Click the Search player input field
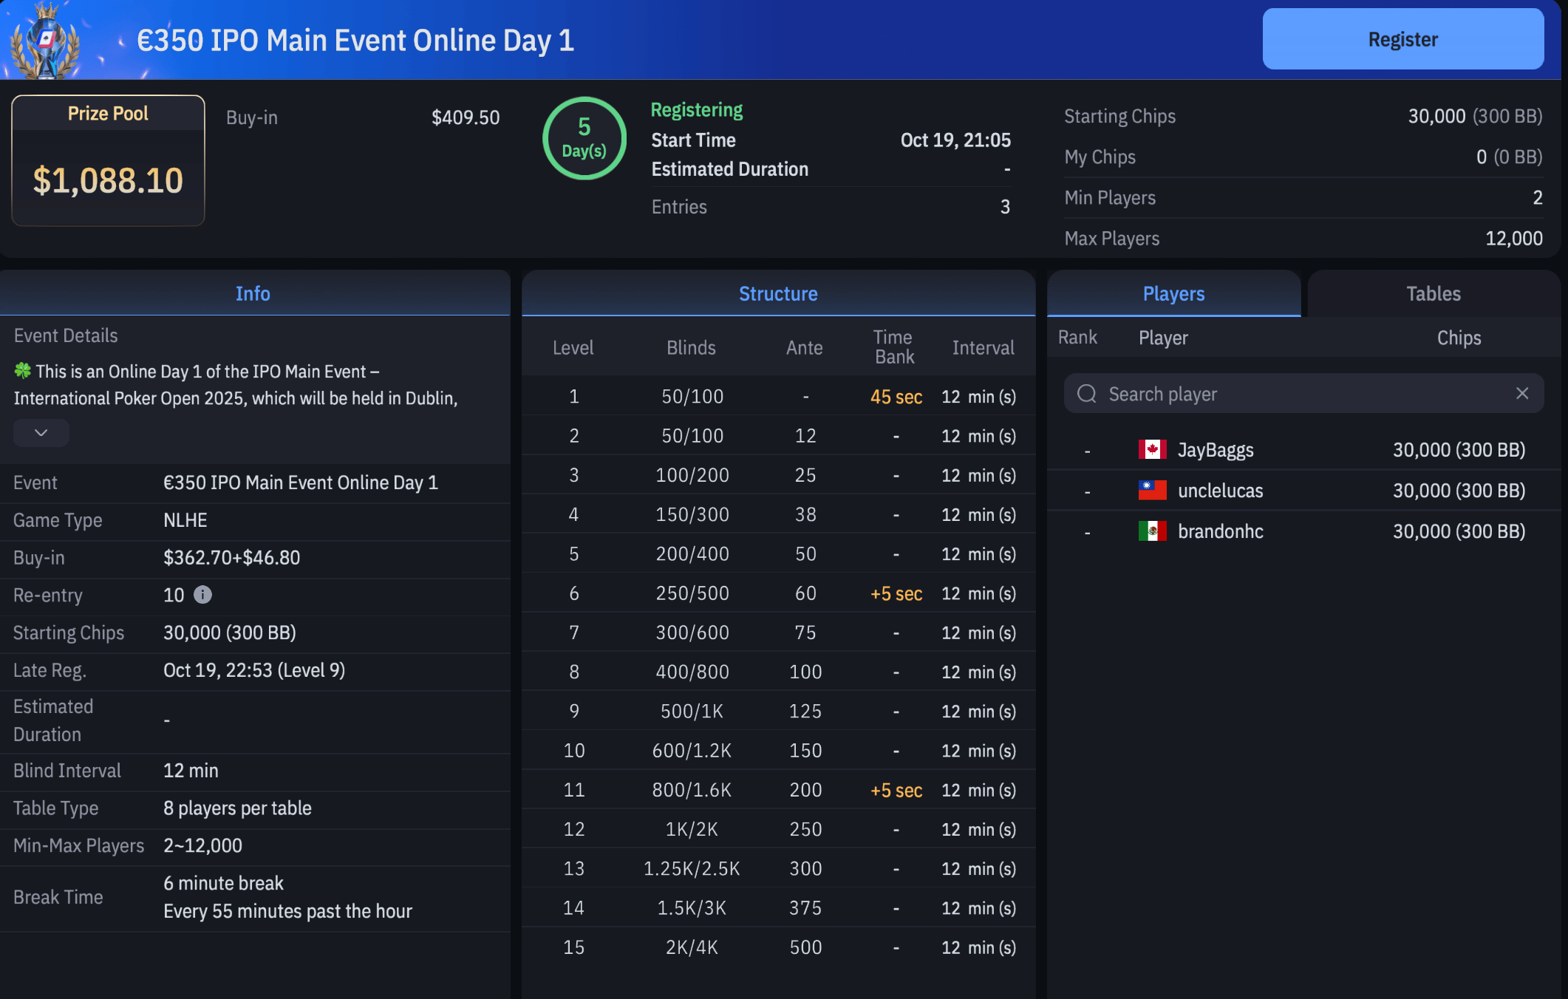 pyautogui.click(x=1303, y=394)
